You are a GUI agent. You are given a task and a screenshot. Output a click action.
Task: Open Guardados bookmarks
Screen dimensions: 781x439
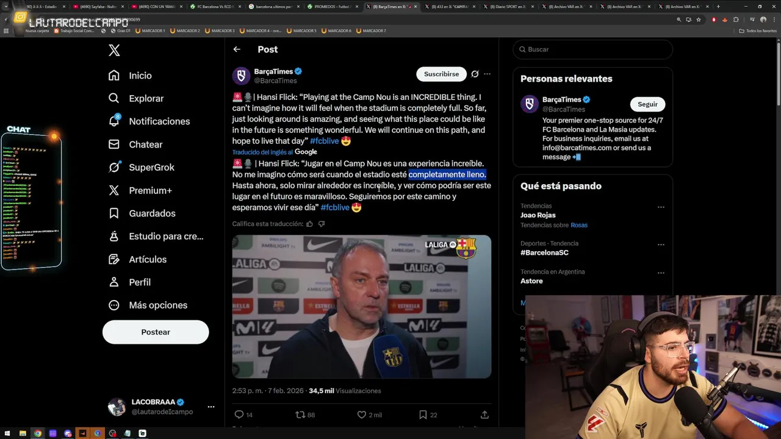142,213
